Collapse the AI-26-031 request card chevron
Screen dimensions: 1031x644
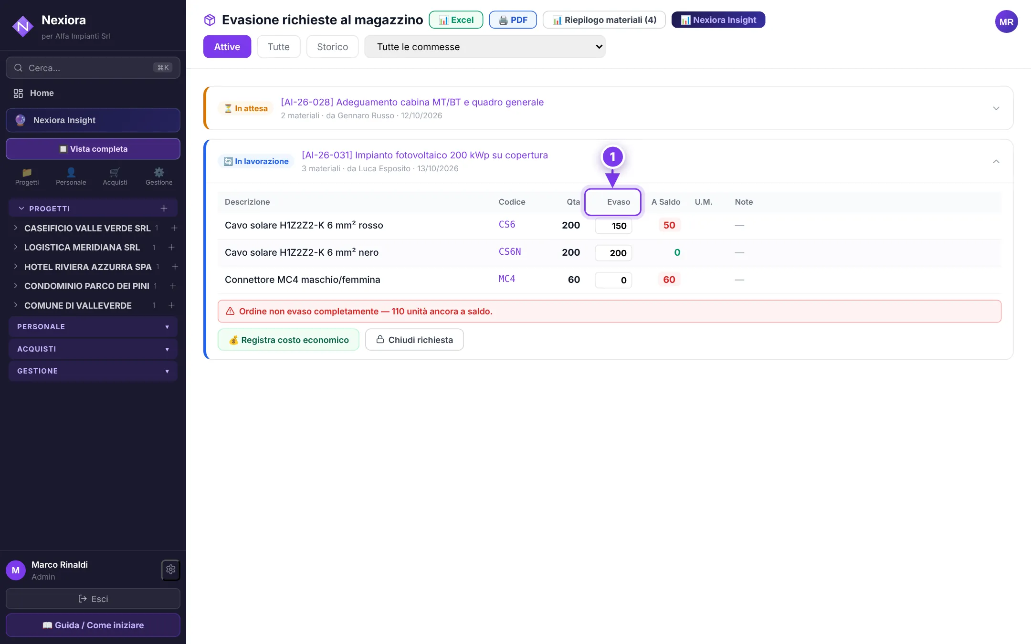996,162
